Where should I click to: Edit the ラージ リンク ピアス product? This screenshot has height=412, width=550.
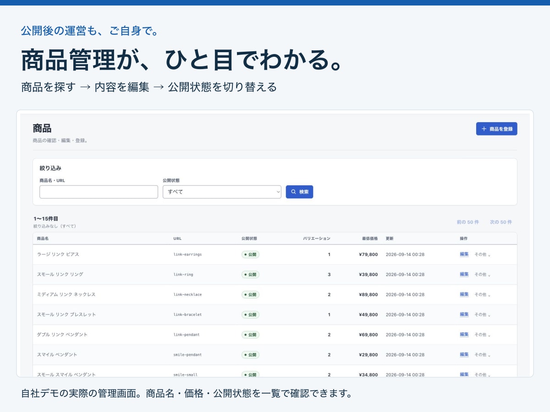coord(464,254)
